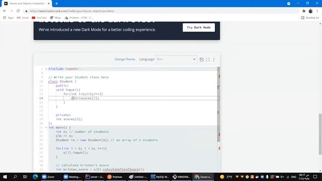Open the Extensions puzzle icon
The height and width of the screenshot is (181, 322).
[304, 11]
